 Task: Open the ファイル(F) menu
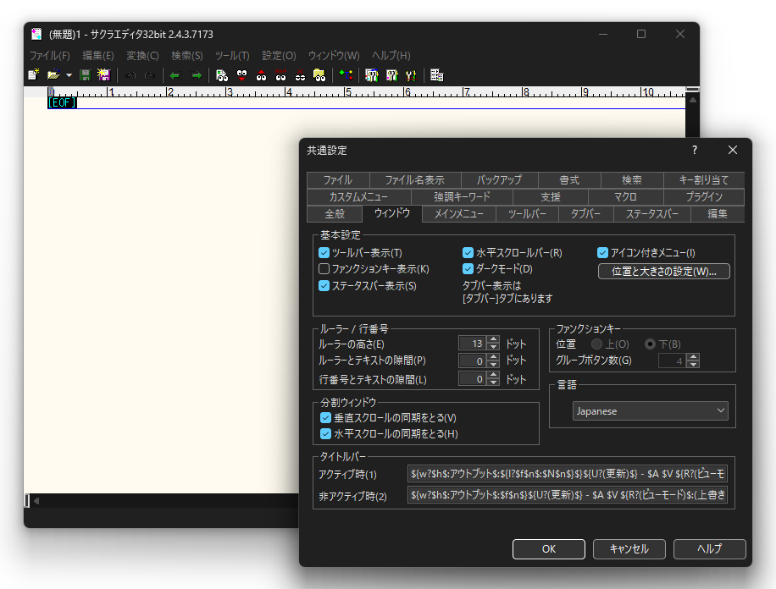pyautogui.click(x=49, y=55)
